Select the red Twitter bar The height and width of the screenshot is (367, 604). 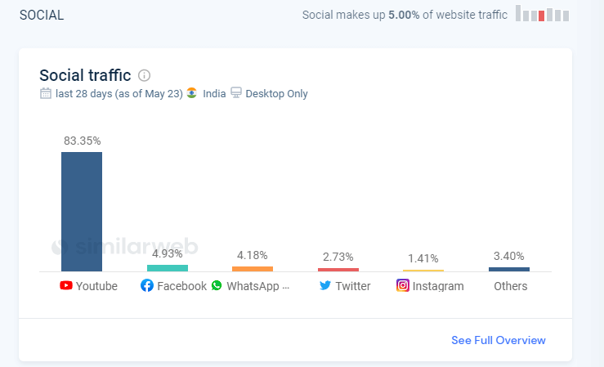[338, 270]
